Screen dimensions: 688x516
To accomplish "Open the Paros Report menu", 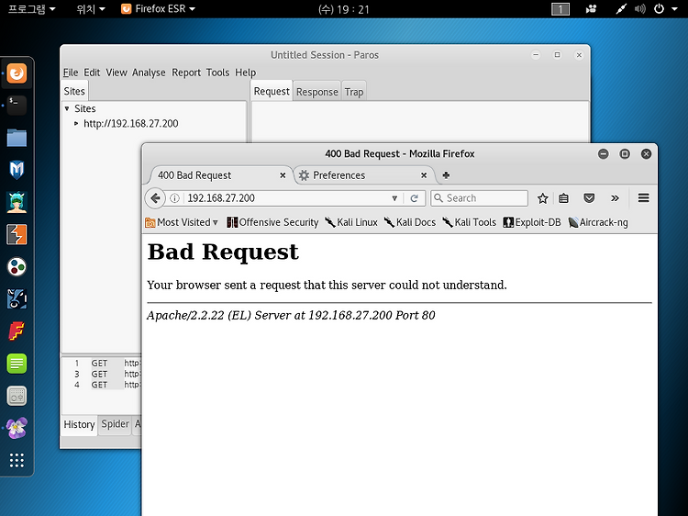I will point(186,73).
